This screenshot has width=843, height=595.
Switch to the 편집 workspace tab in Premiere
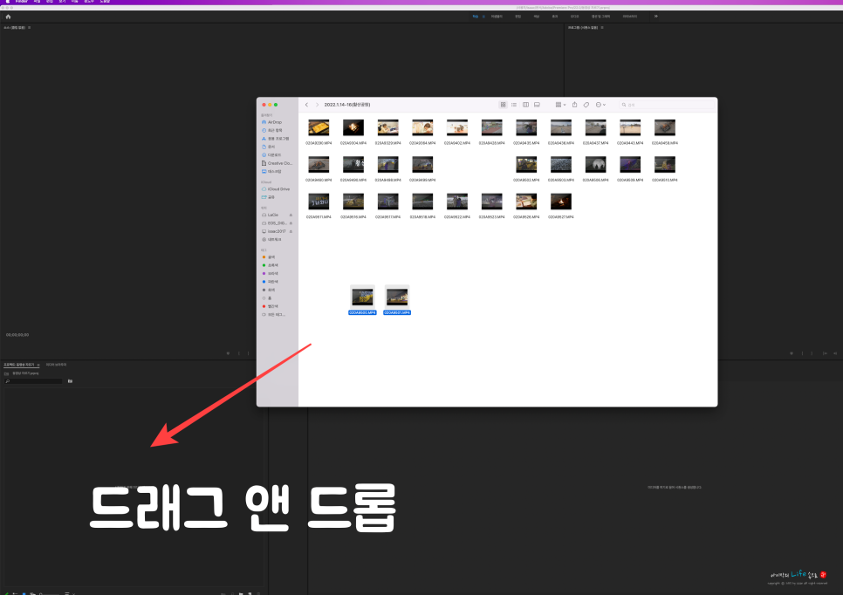tap(518, 16)
